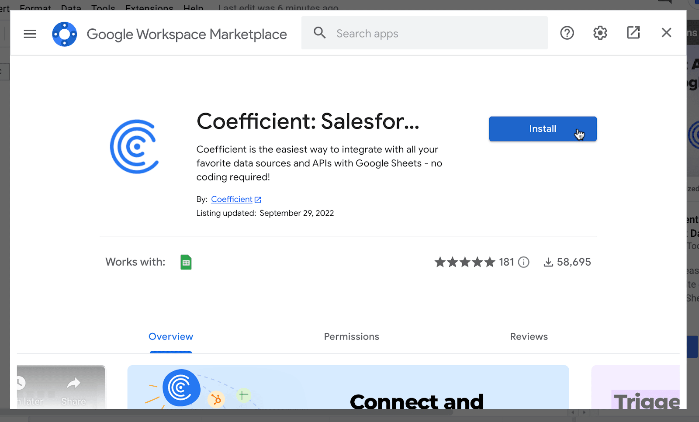
Task: Click external link icon beside Coefficient
Action: pos(258,200)
